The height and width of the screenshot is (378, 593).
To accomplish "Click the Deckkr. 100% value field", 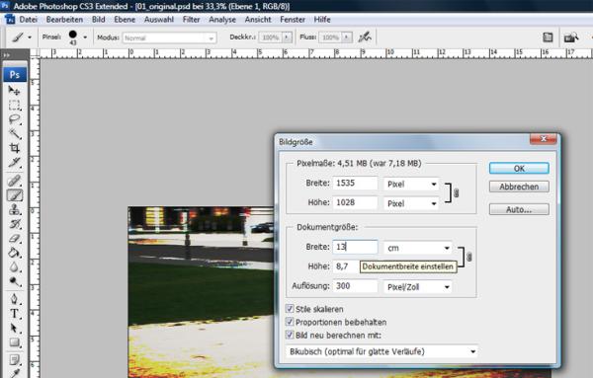I will point(271,38).
